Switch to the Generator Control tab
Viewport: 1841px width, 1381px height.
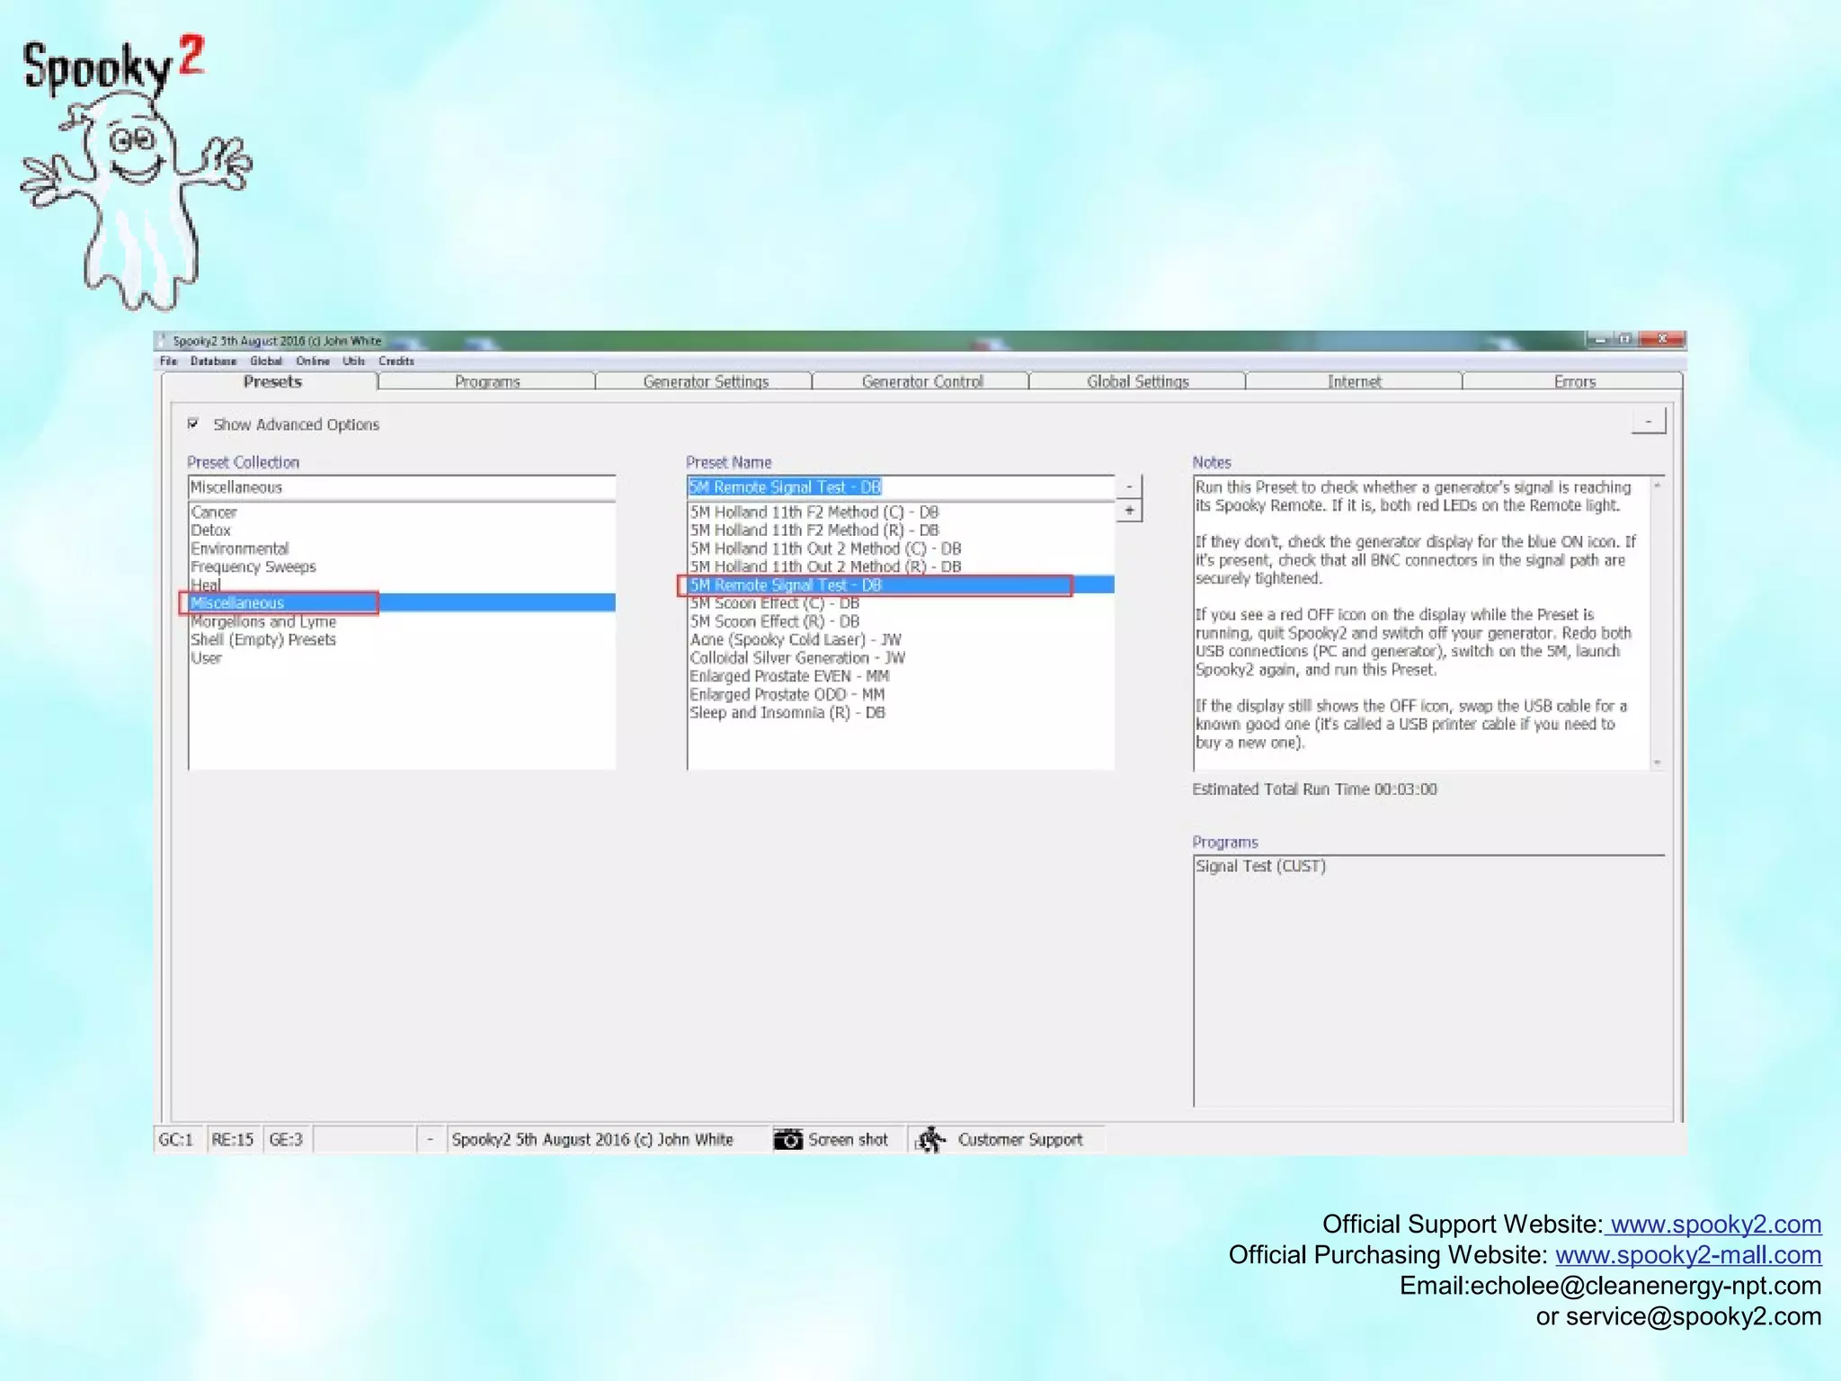coord(921,382)
